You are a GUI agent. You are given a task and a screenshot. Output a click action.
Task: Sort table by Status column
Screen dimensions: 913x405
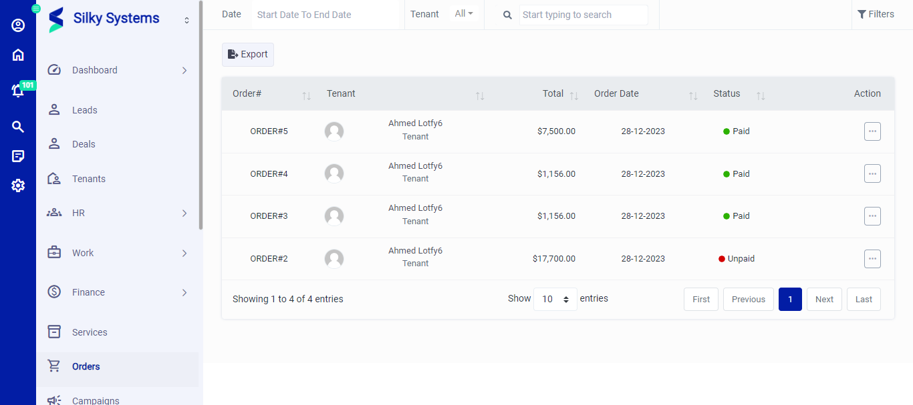click(760, 96)
